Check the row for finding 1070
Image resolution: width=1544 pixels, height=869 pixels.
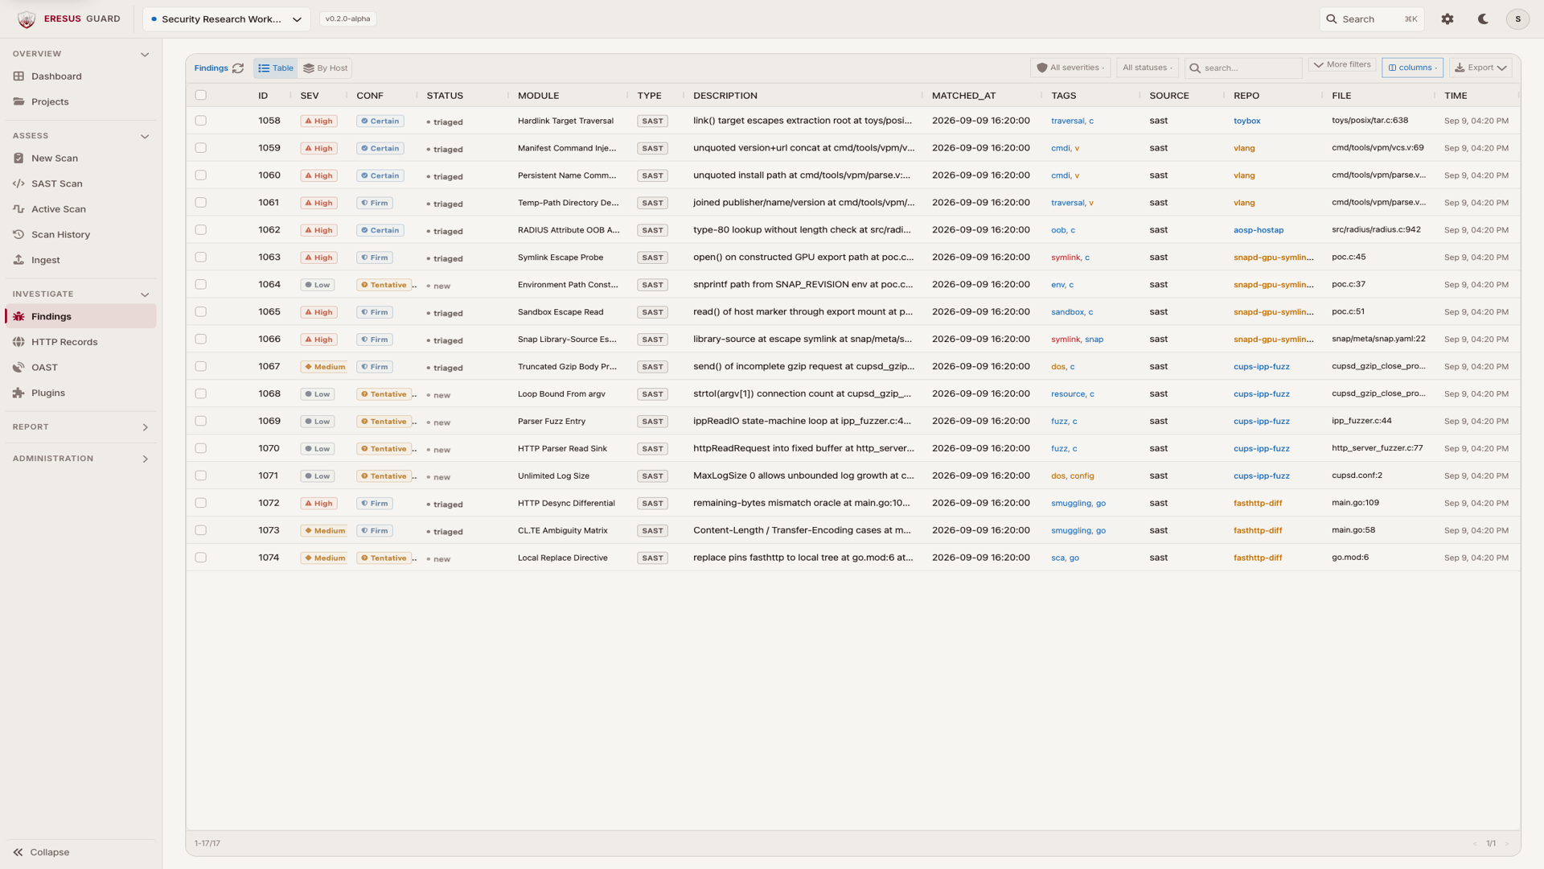tap(201, 448)
